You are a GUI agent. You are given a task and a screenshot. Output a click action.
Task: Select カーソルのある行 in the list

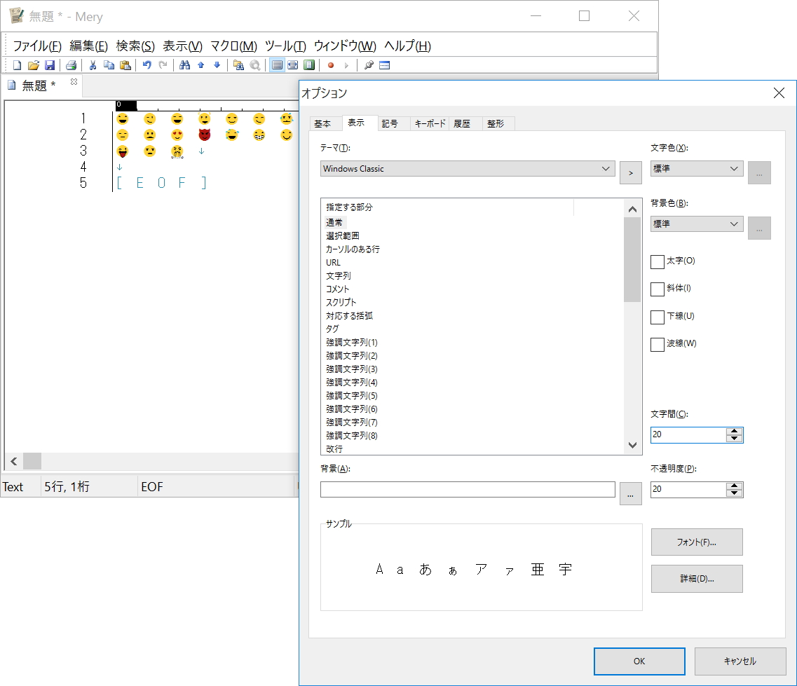(353, 249)
